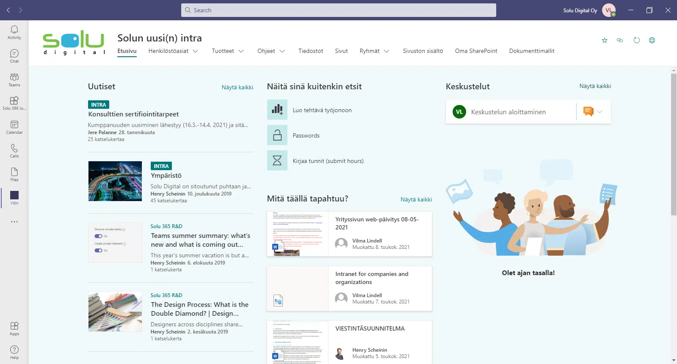Click Näytä kaikki link beside Uutiset
The image size is (677, 364).
tap(237, 88)
